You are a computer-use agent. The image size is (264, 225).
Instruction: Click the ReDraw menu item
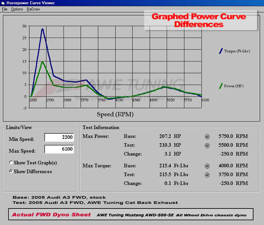(x=33, y=9)
